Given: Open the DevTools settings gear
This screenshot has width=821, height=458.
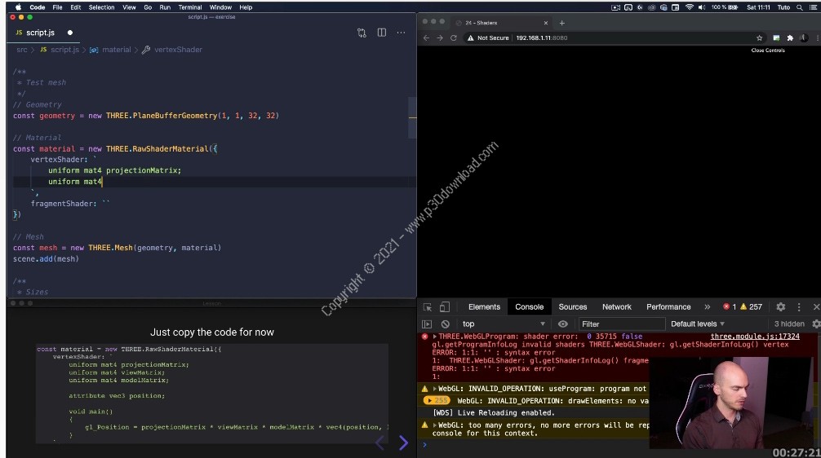Looking at the screenshot, I should [x=780, y=307].
